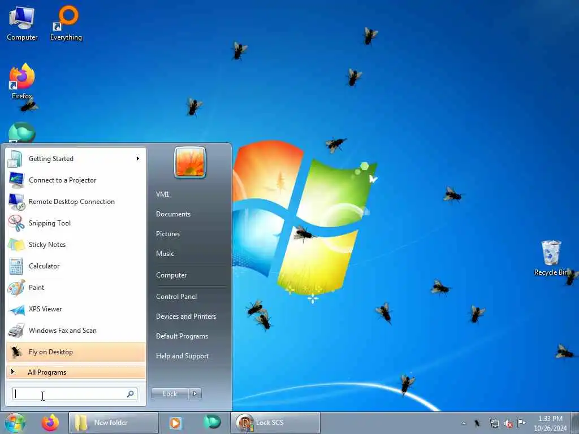Click the Connect to a Projector icon
This screenshot has height=434, width=579.
16,180
